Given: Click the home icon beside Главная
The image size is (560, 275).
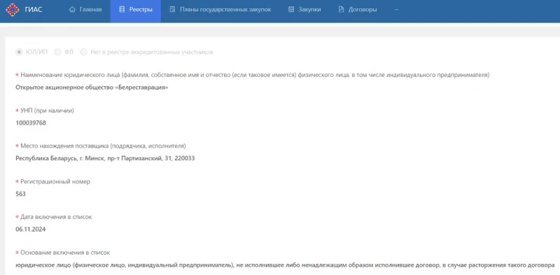Looking at the screenshot, I should (x=73, y=10).
